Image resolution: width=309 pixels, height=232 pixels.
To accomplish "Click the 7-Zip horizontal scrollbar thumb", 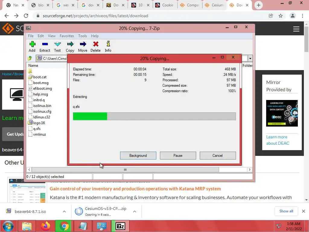I will [125, 170].
